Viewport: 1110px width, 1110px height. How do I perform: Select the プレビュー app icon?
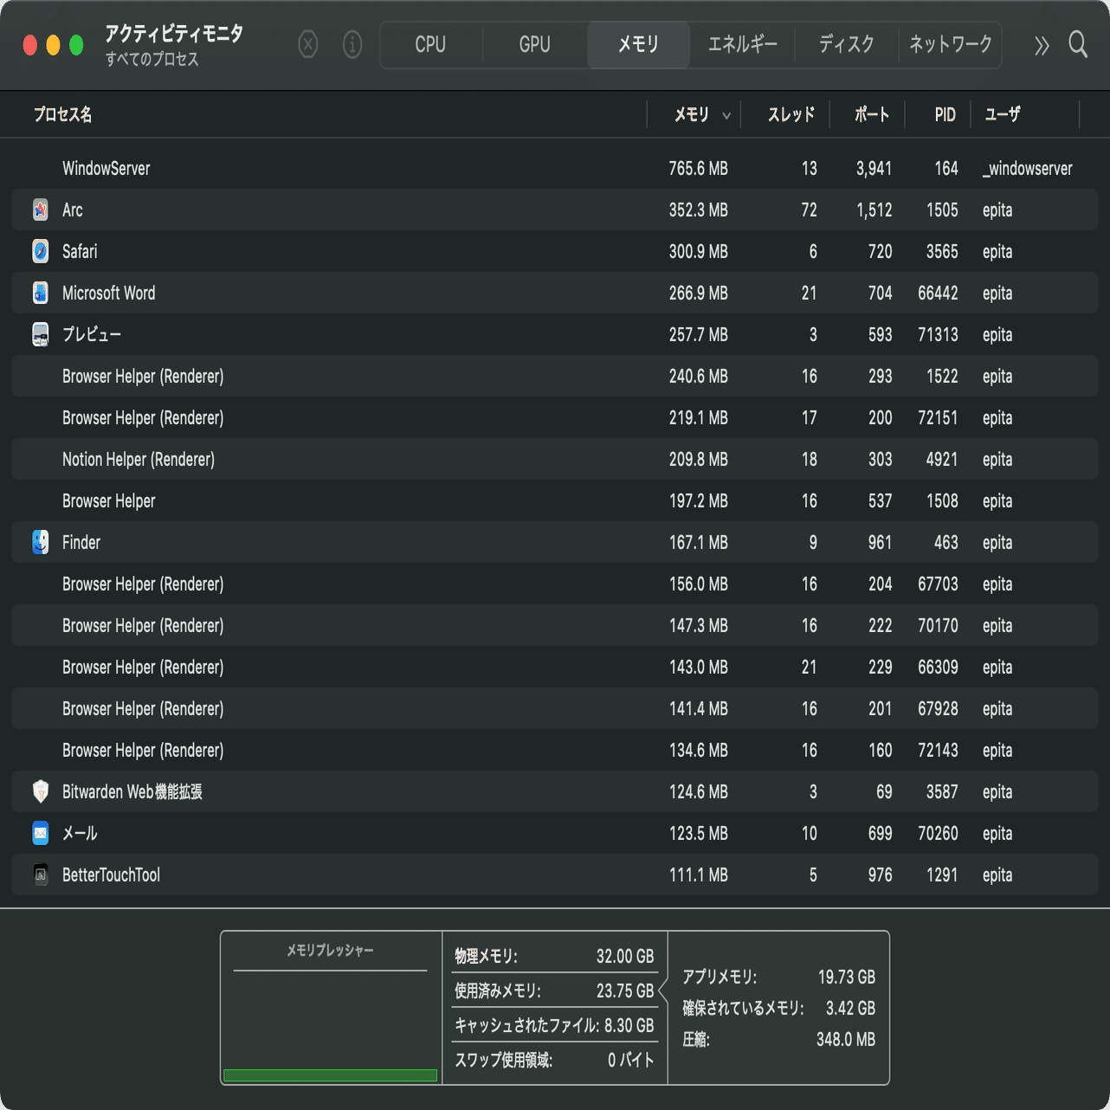41,334
